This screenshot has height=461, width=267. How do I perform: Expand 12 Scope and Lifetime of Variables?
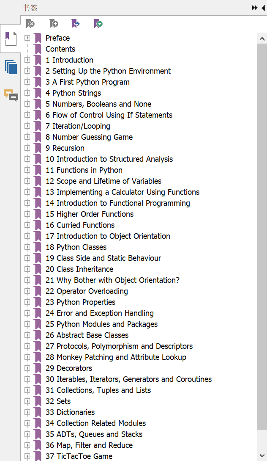27,181
